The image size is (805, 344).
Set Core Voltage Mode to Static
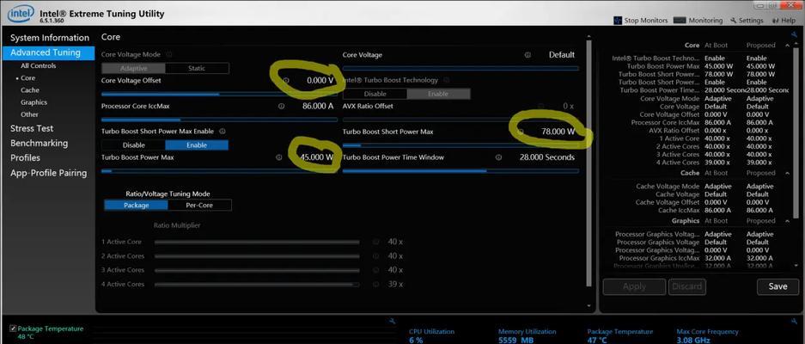pyautogui.click(x=197, y=69)
